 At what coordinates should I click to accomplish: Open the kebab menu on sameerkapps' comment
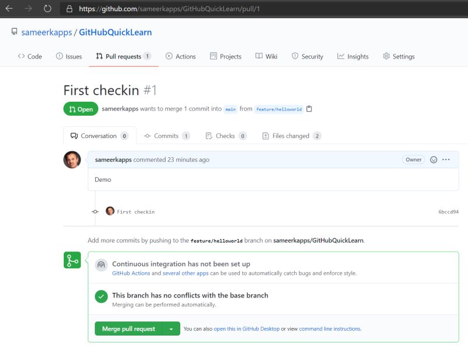coord(445,159)
